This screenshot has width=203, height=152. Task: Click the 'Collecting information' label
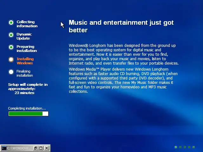coord(27,24)
